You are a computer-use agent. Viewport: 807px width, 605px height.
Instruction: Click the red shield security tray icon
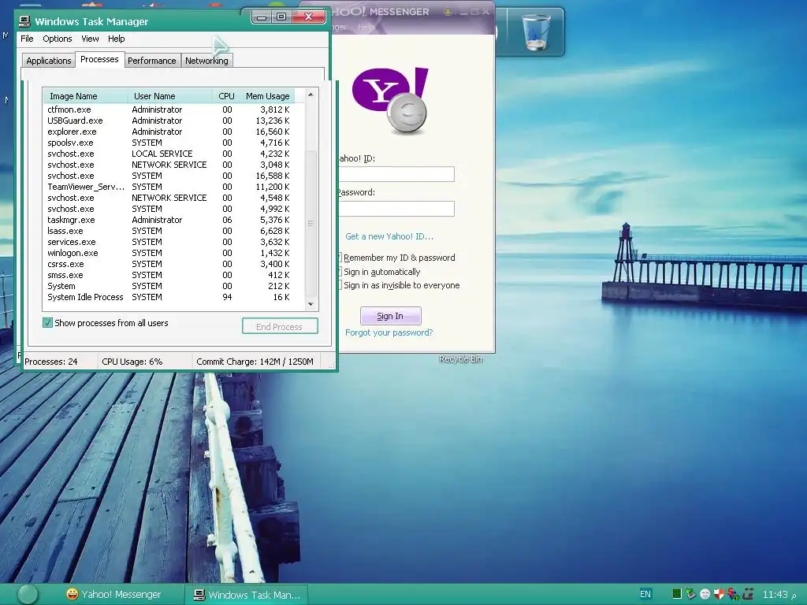click(x=719, y=594)
